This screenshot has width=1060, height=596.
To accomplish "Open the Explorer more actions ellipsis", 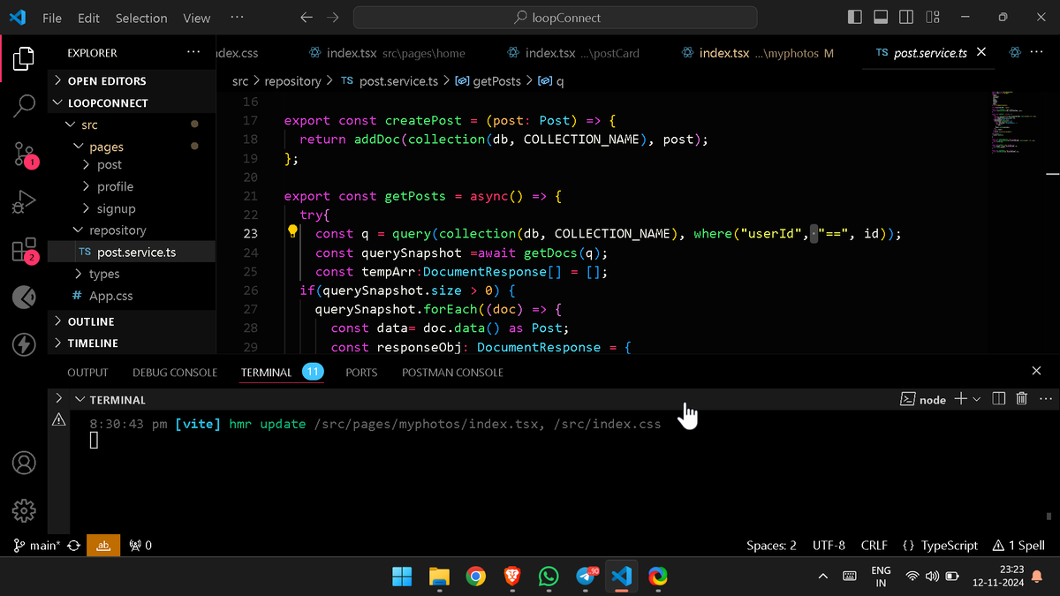I will [x=193, y=53].
